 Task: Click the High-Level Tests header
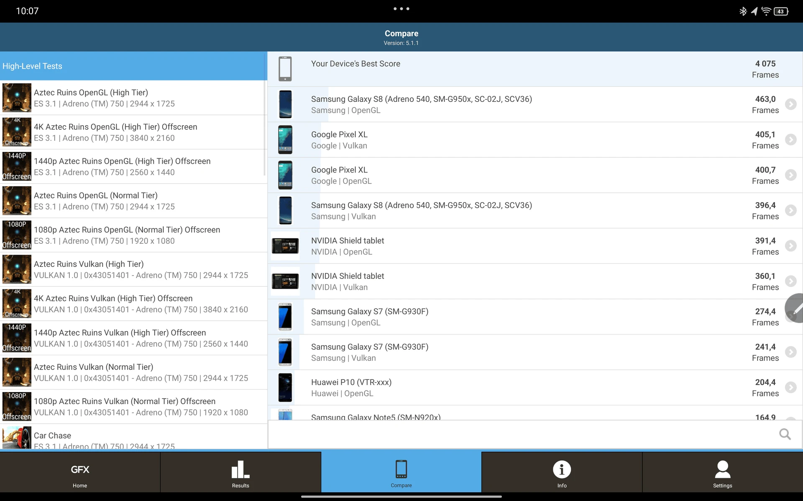coord(133,66)
